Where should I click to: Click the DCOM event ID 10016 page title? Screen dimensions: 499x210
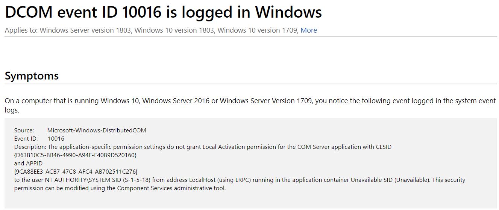point(163,12)
